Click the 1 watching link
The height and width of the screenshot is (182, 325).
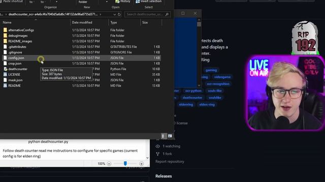tap(172, 146)
